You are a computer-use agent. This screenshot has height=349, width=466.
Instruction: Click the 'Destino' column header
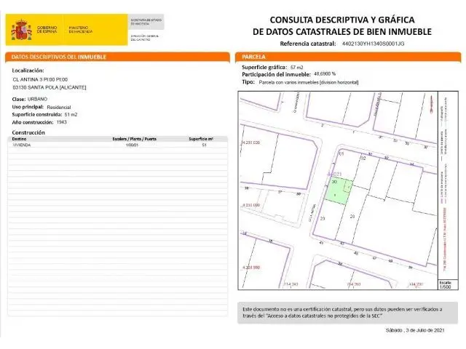(x=19, y=139)
